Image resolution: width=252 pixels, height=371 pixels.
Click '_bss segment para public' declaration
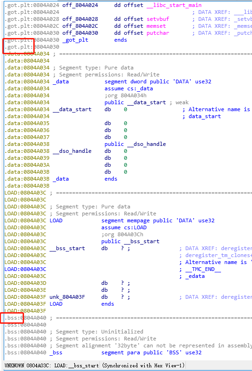click(125, 352)
